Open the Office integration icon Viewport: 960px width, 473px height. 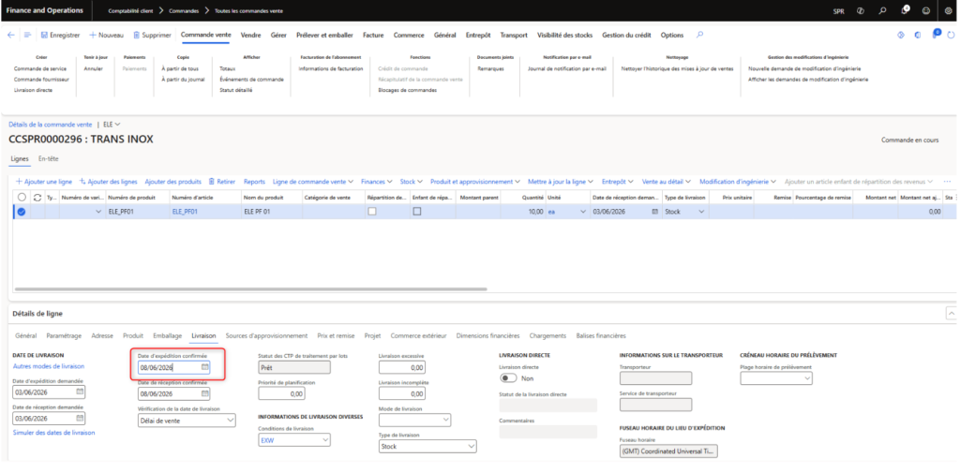[917, 35]
